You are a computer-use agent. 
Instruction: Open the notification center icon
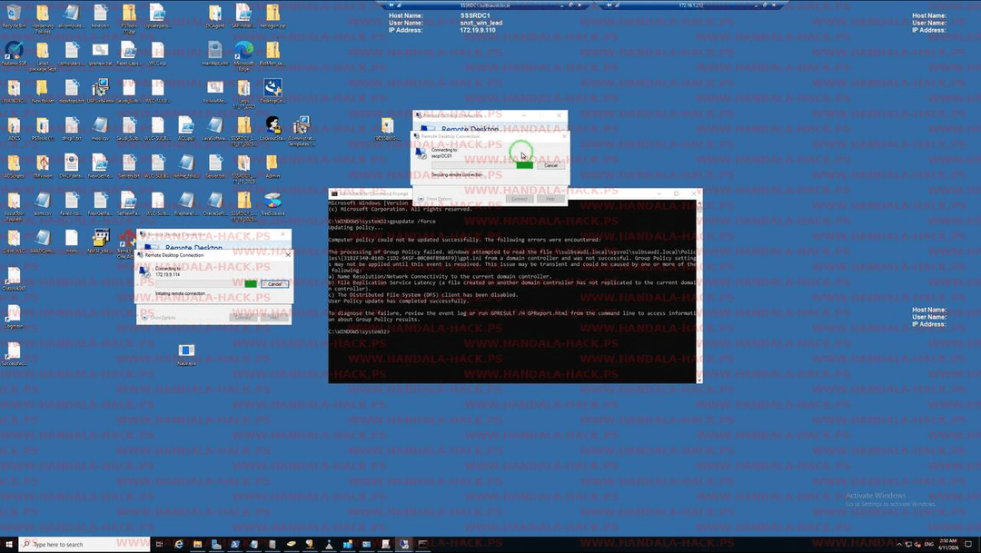(x=968, y=544)
